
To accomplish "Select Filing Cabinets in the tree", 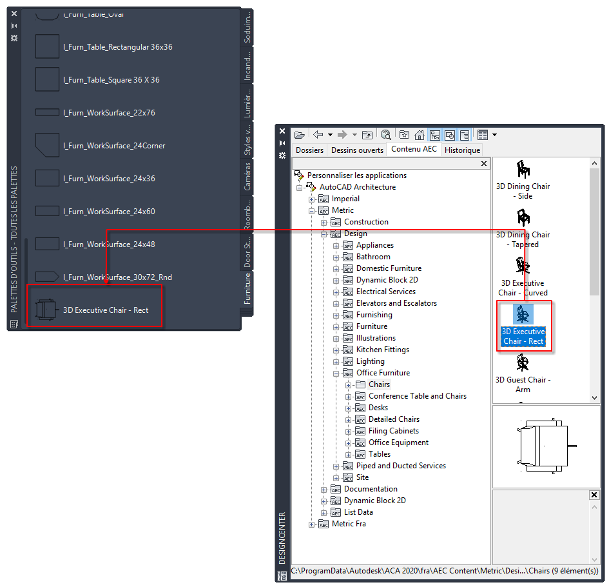I will [394, 431].
